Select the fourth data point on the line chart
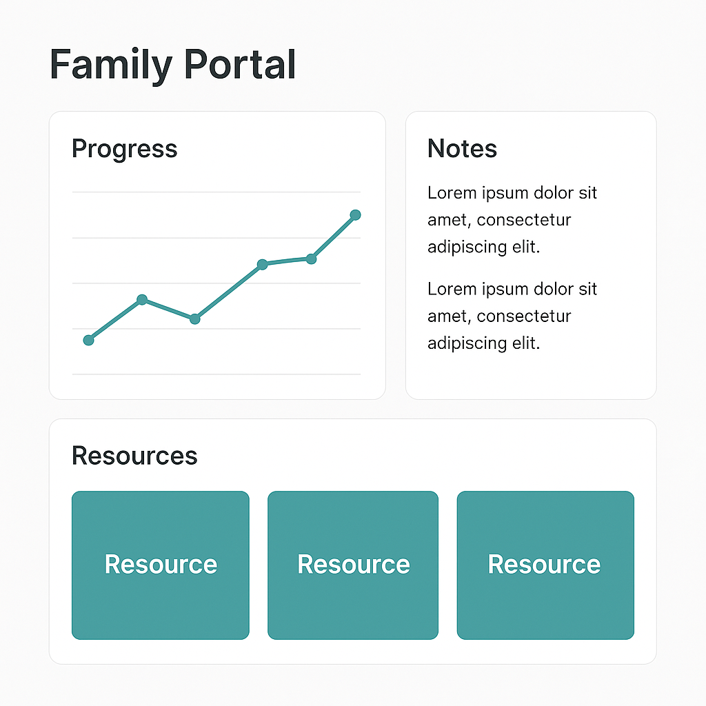The image size is (706, 706). tap(262, 263)
